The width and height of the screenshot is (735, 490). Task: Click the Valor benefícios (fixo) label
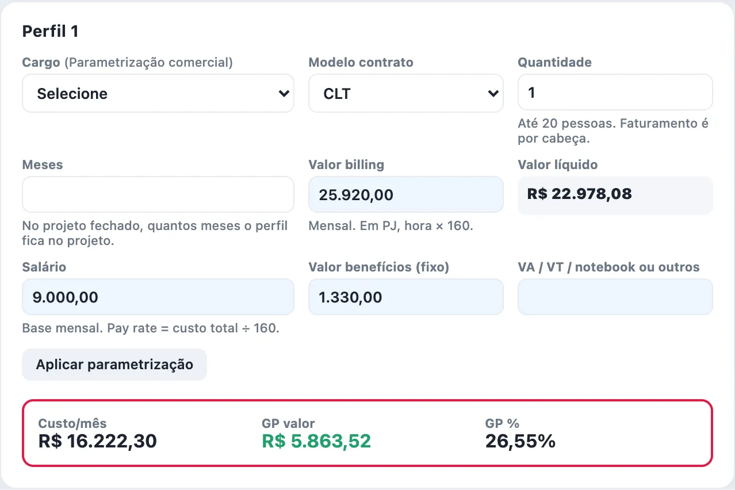[x=379, y=267]
